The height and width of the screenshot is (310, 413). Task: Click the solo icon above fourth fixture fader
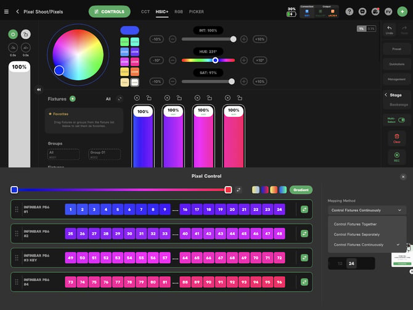click(x=227, y=98)
